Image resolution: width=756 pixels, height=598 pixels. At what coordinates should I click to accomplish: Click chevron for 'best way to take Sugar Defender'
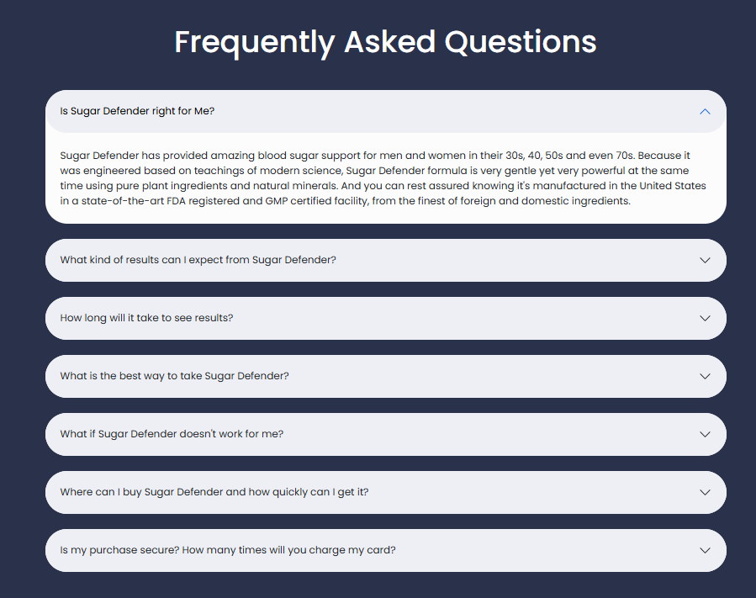point(705,376)
